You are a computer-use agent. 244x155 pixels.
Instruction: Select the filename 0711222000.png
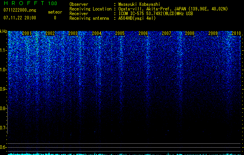pos(20,10)
